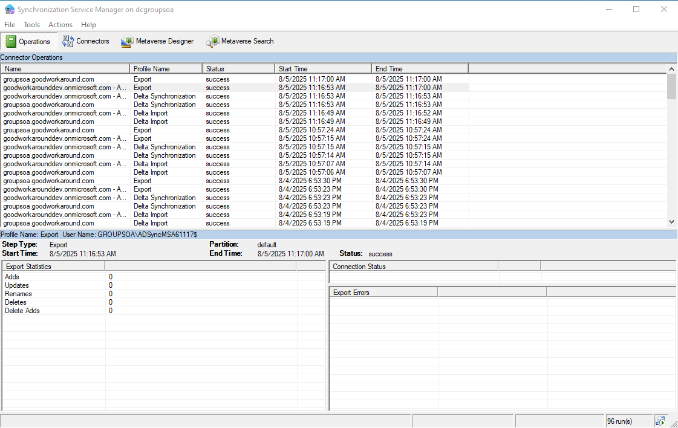Click the Status column header
This screenshot has height=428, width=678.
pyautogui.click(x=238, y=69)
